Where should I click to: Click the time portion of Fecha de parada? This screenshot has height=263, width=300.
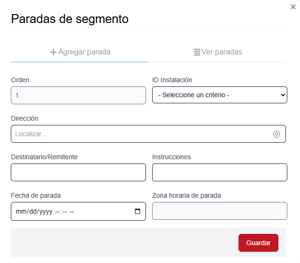point(65,211)
